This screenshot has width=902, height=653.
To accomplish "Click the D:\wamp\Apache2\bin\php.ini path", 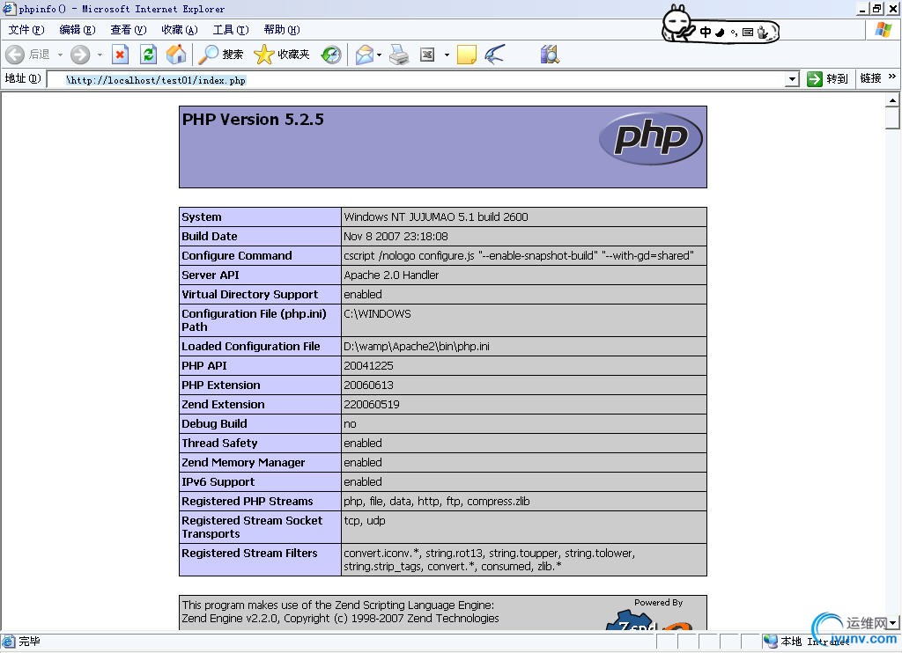I will point(417,347).
